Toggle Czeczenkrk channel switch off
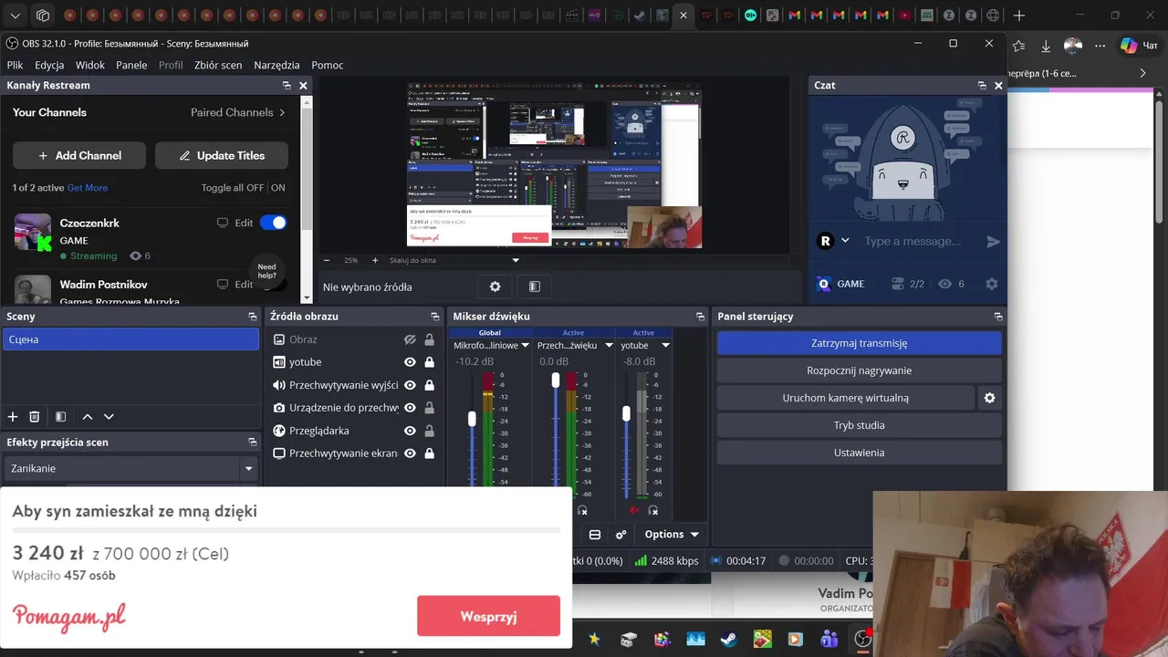This screenshot has height=657, width=1168. tap(273, 223)
